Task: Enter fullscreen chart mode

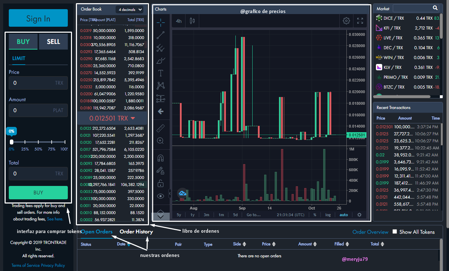Action: (x=360, y=21)
